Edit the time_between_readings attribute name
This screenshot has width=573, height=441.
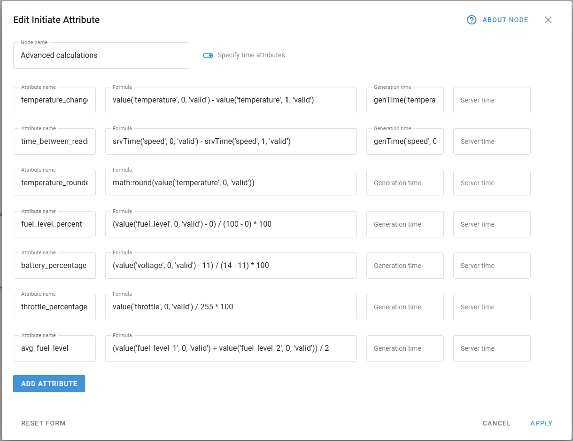pyautogui.click(x=54, y=142)
